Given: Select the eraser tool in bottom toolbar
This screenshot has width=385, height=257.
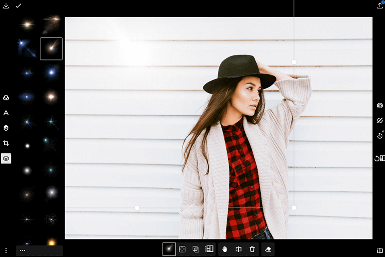Looking at the screenshot, I should click(268, 249).
